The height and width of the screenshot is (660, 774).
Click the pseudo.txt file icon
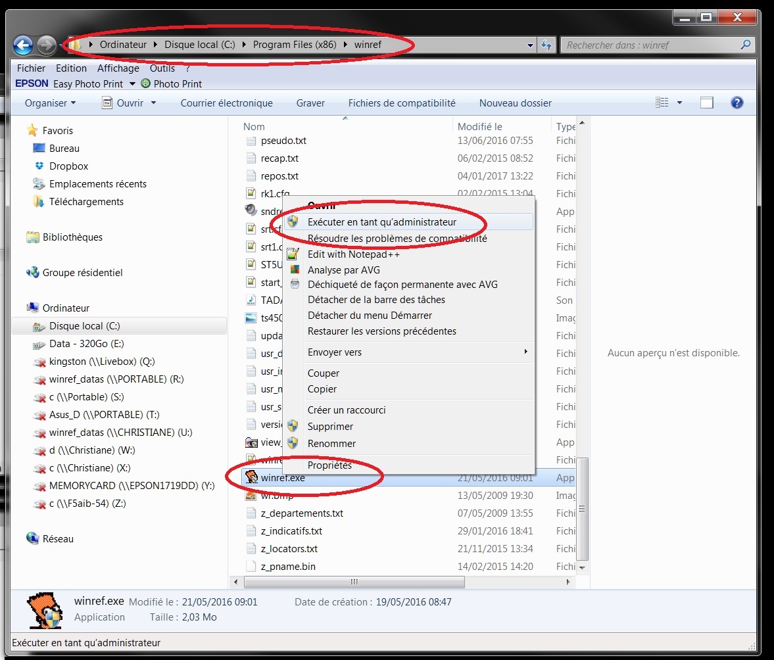point(251,141)
